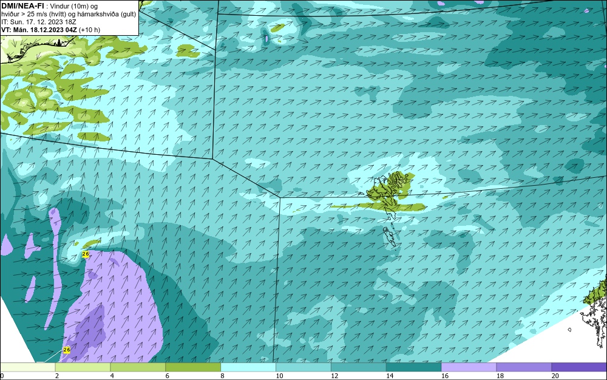The height and width of the screenshot is (380, 607).
Task: Pick the 16–18 m/s light purple legend swatch
Action: point(469,367)
